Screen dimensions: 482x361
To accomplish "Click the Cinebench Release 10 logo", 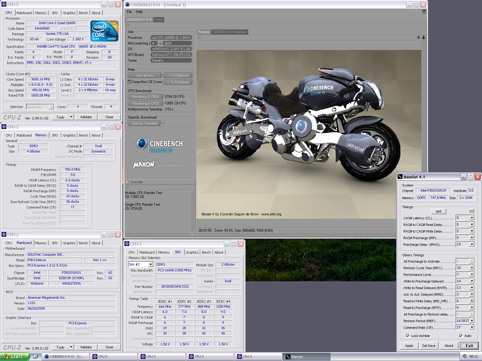I will point(160,146).
